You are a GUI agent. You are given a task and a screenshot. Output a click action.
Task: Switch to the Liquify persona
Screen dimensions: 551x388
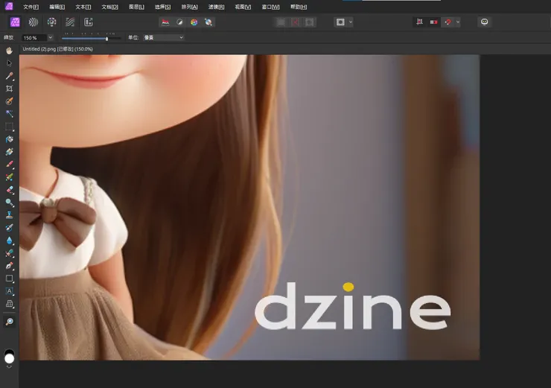coord(34,22)
